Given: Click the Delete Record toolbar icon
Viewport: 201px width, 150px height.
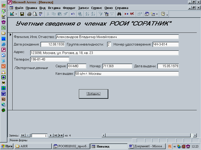Looking at the screenshot, I should click(132, 14).
